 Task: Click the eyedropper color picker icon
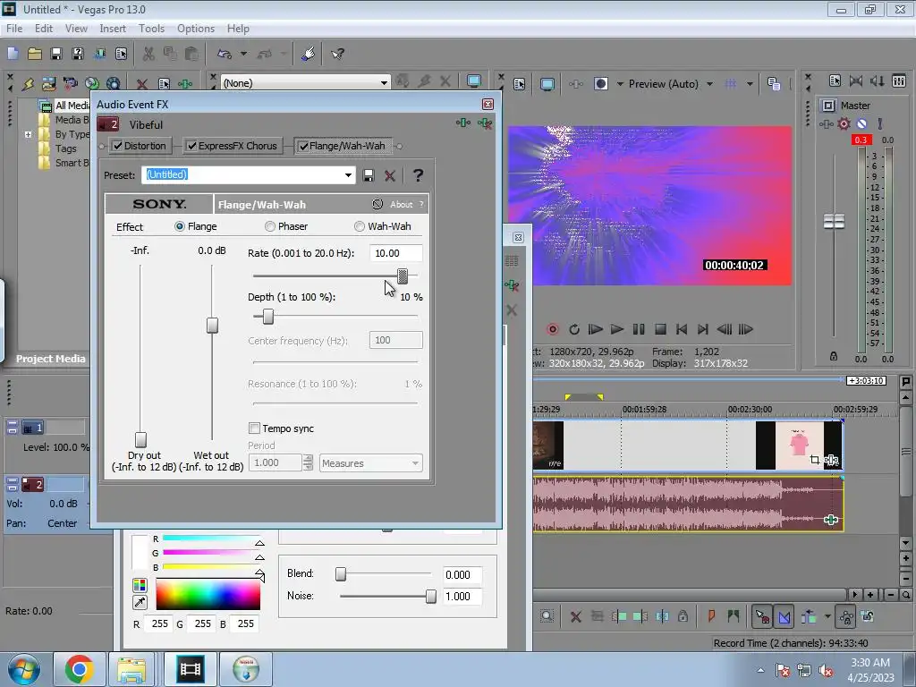click(x=140, y=602)
